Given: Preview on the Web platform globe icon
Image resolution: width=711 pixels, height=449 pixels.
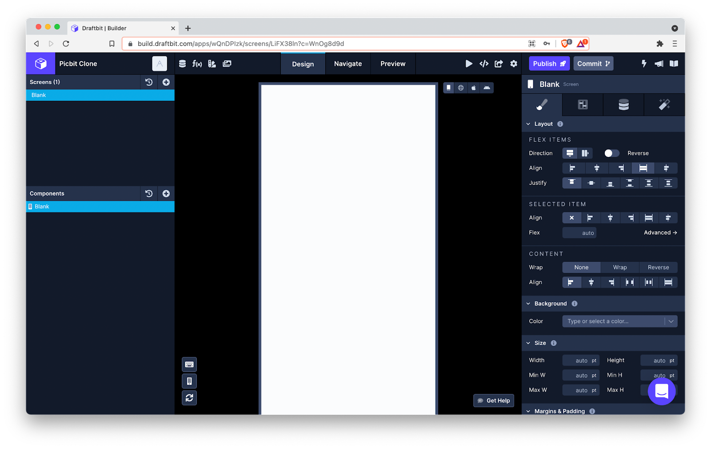Looking at the screenshot, I should click(460, 88).
